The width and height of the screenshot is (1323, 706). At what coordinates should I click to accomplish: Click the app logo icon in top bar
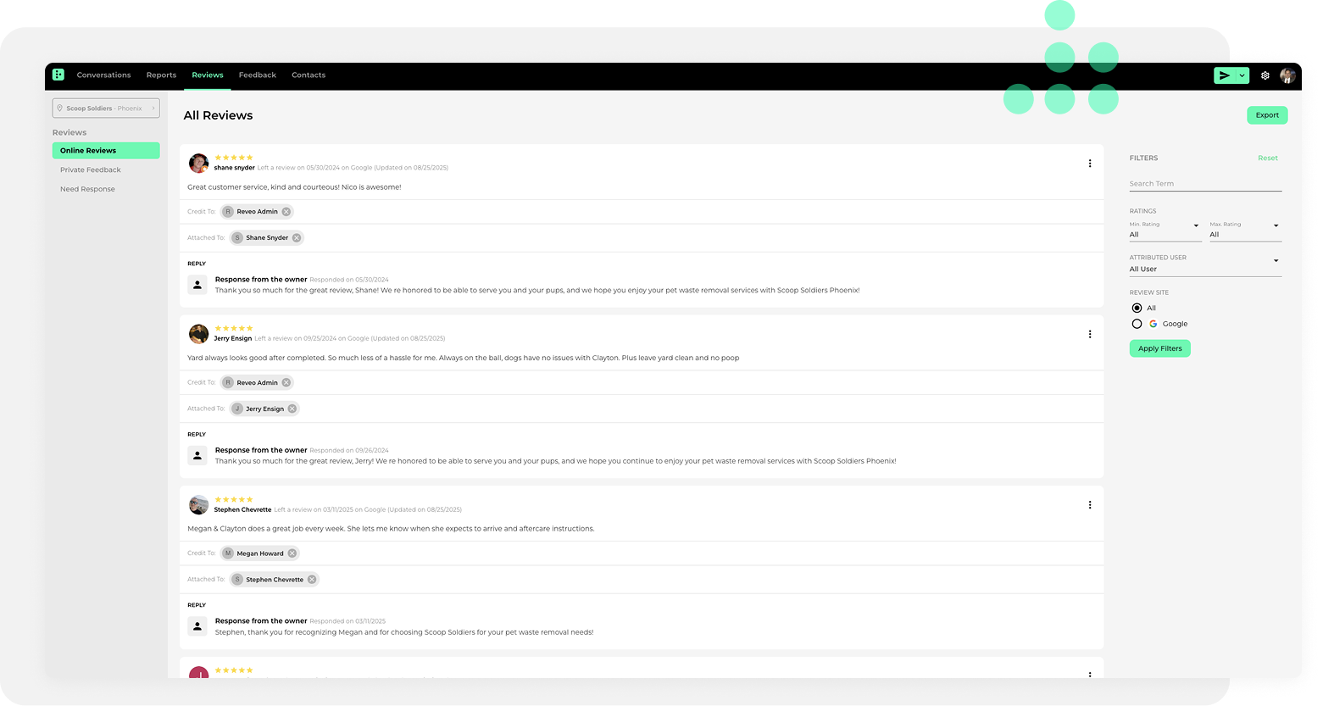point(58,75)
